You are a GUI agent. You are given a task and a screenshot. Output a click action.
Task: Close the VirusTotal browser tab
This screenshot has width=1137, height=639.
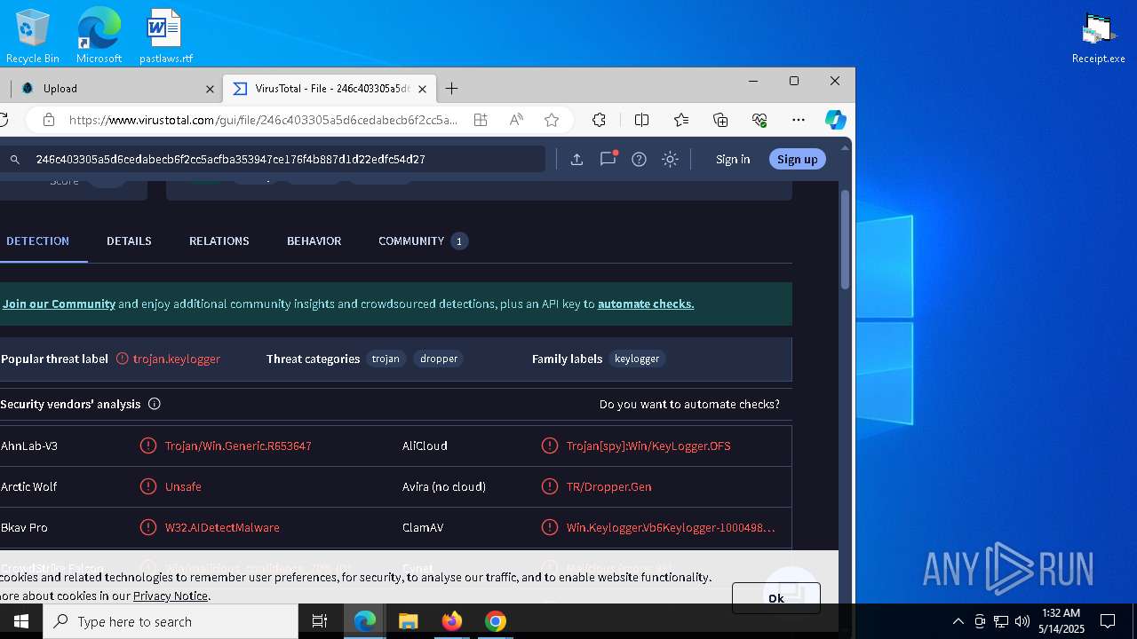coord(422,89)
